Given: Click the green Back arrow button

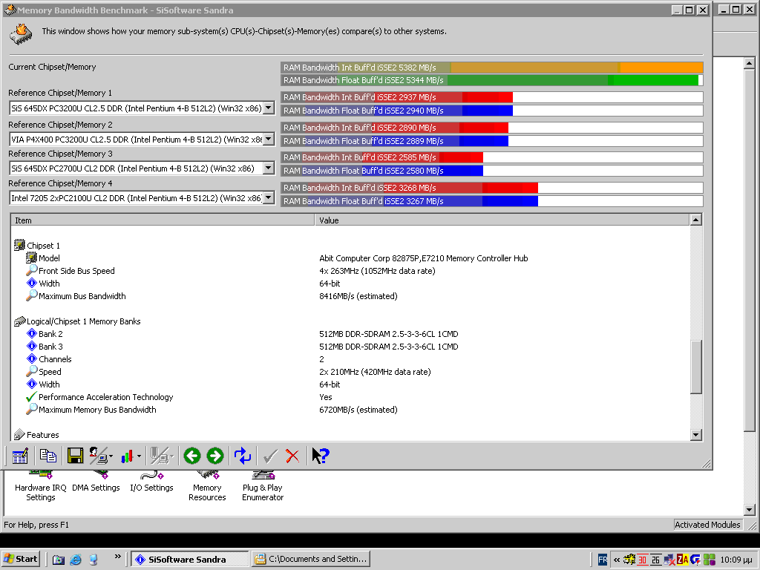Looking at the screenshot, I should (x=192, y=456).
